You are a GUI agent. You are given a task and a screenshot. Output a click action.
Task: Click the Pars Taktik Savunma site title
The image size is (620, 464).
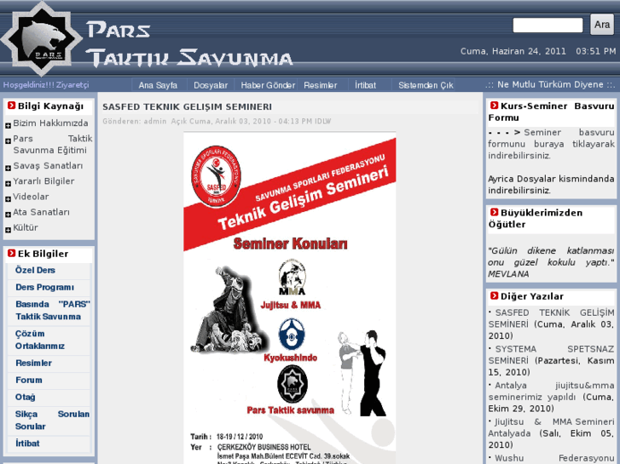coord(189,44)
